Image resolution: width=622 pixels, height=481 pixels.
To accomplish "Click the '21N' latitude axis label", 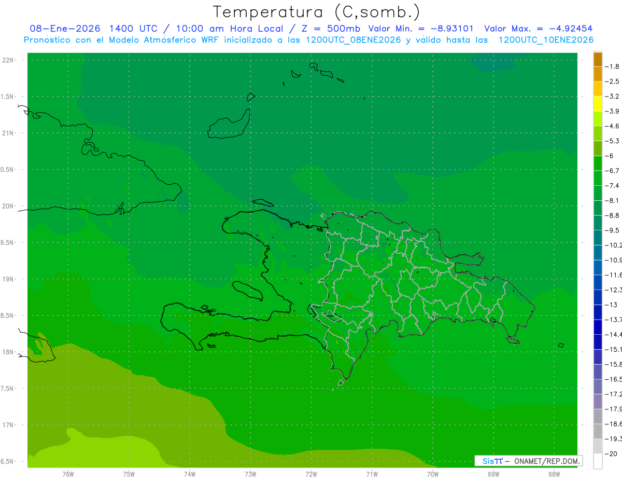I will click(x=8, y=133).
